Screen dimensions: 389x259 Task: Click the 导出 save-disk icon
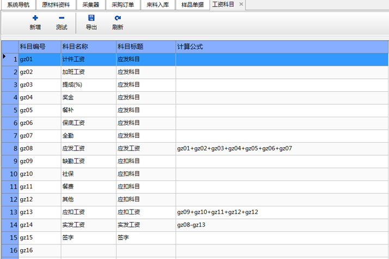(x=91, y=18)
